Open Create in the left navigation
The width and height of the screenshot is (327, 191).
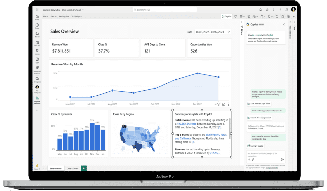37,26
